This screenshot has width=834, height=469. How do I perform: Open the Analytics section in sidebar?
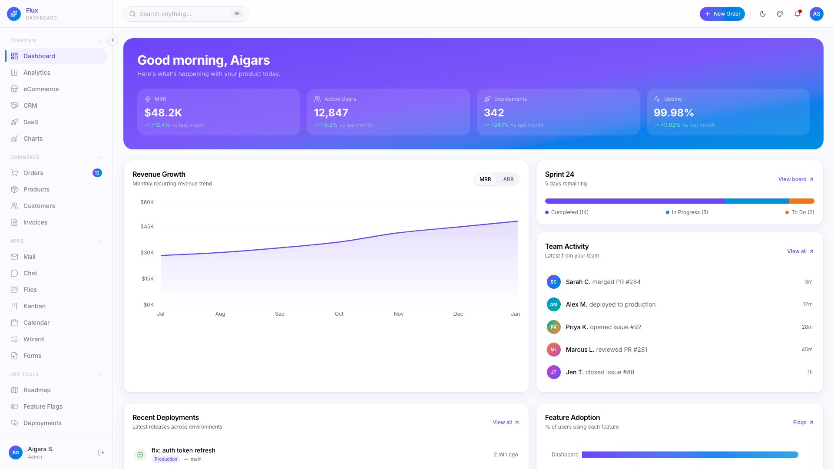click(36, 73)
